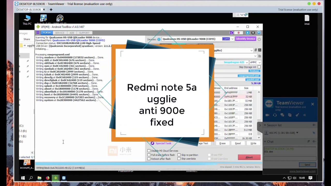
Task: Check Skip userdata option
Action: click(179, 159)
